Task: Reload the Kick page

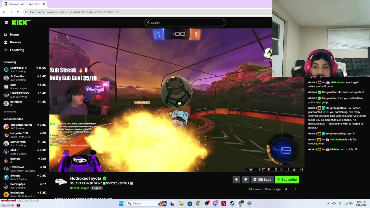Action: [18, 12]
